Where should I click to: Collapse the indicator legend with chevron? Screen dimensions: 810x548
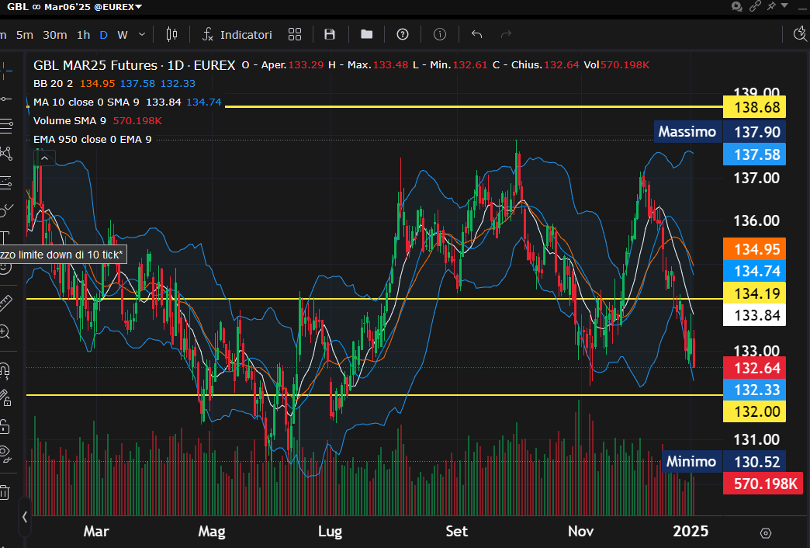click(x=44, y=158)
